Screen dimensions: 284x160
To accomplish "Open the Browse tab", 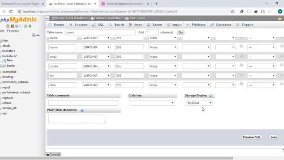I will (56, 25).
